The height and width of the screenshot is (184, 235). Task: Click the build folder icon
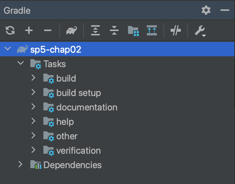[x=48, y=79]
